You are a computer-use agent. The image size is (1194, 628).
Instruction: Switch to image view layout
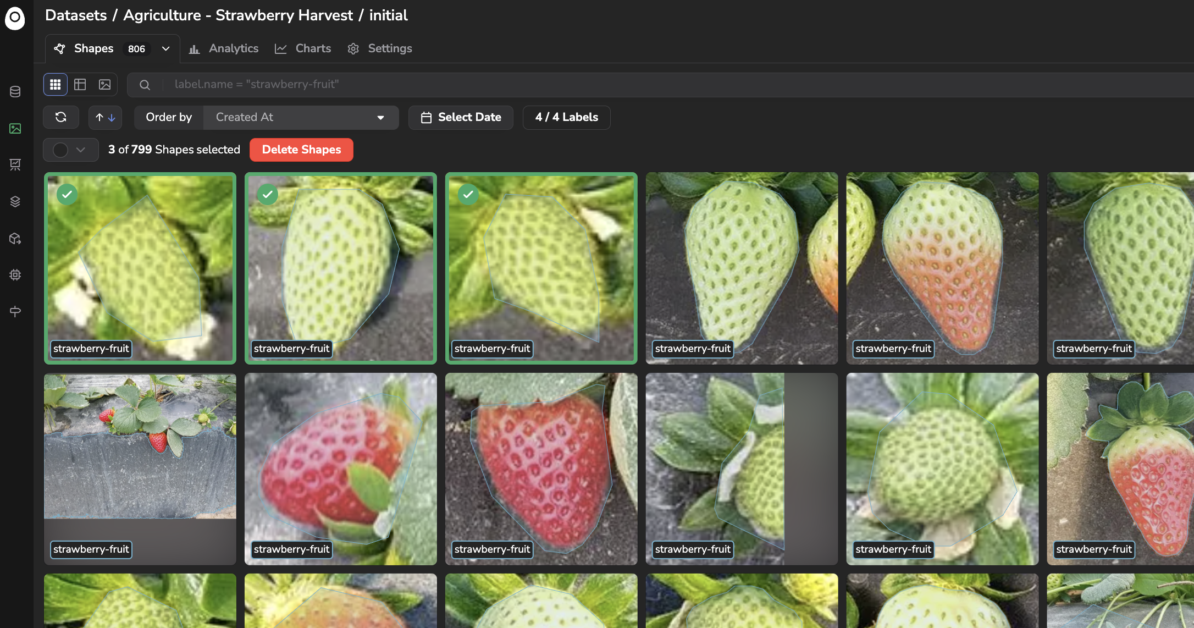104,84
